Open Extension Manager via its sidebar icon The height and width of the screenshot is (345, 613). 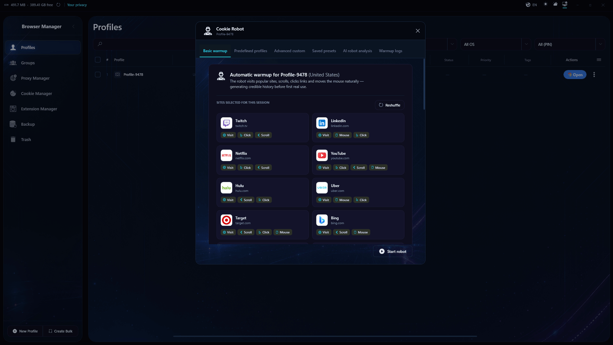[x=13, y=109]
